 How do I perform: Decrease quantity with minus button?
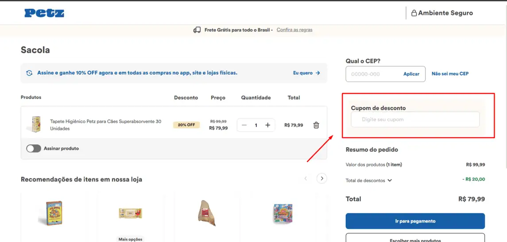(x=244, y=125)
